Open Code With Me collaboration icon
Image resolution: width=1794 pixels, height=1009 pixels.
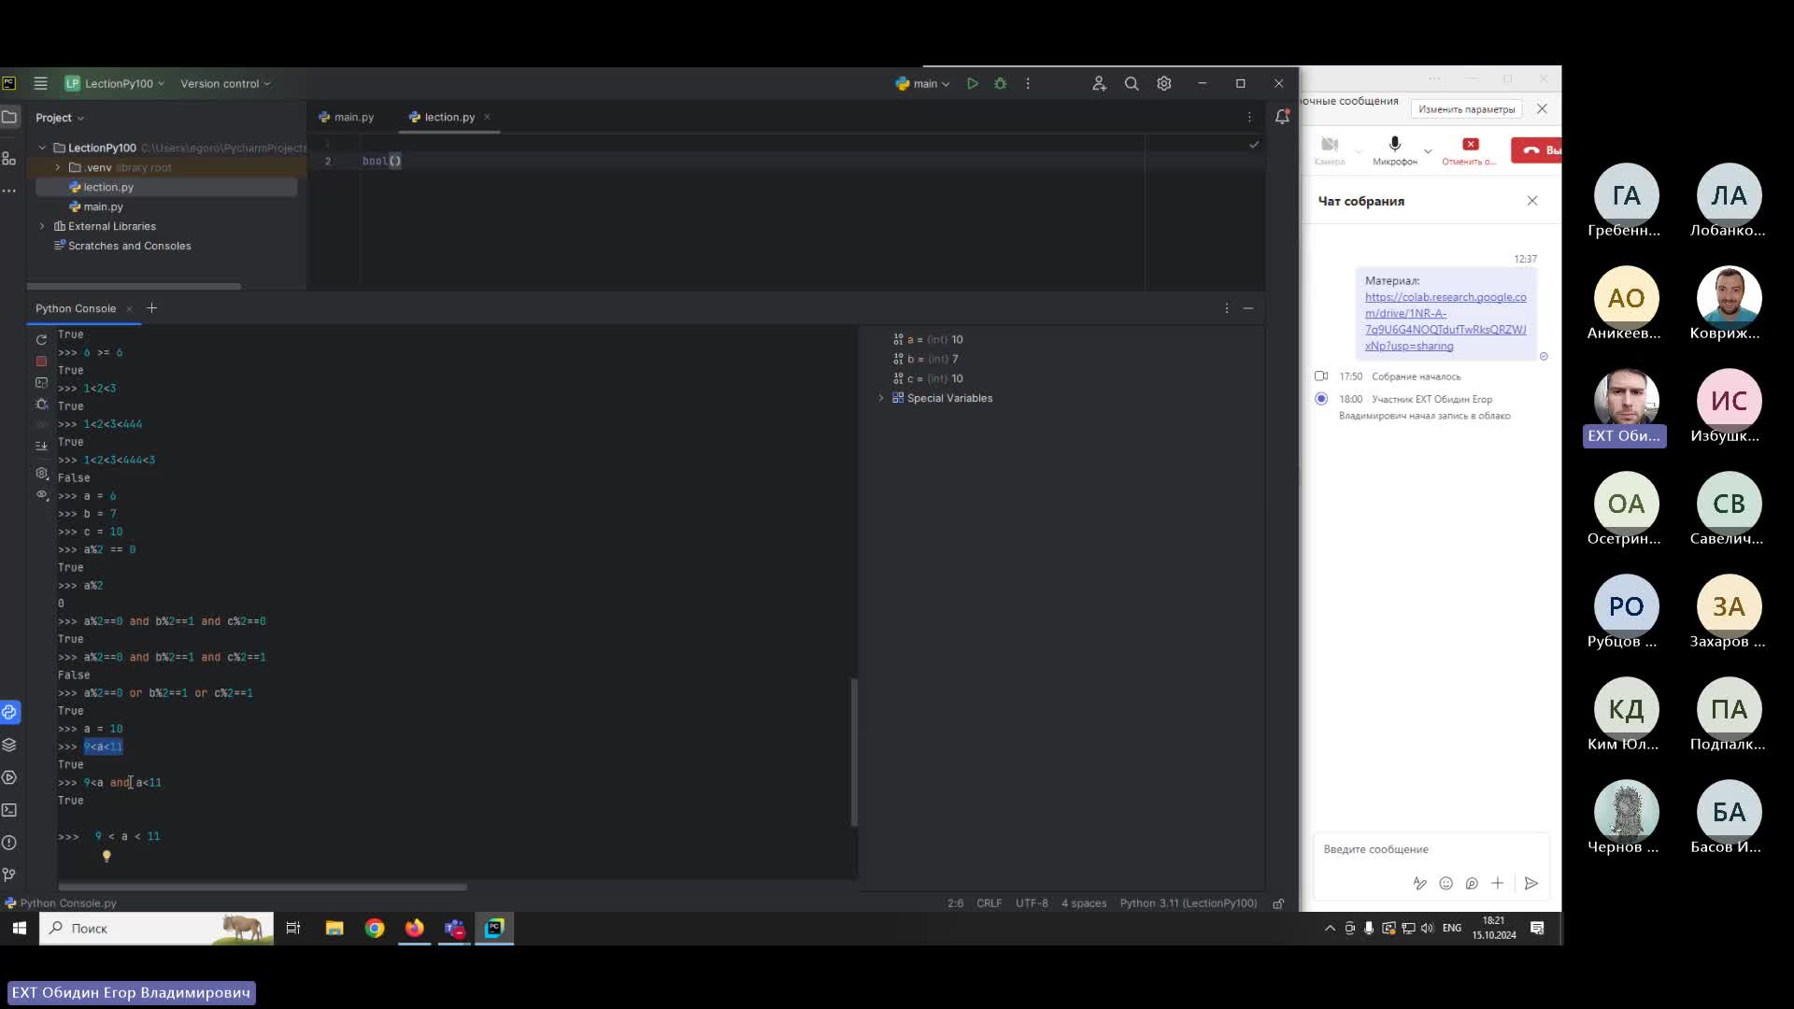click(x=1099, y=83)
